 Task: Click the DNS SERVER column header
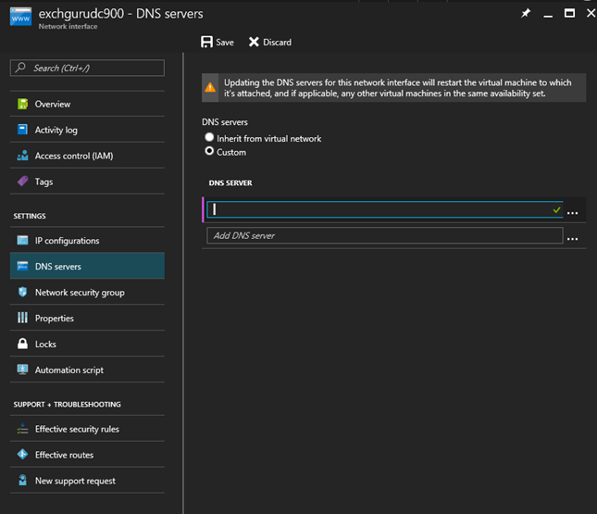pyautogui.click(x=230, y=182)
